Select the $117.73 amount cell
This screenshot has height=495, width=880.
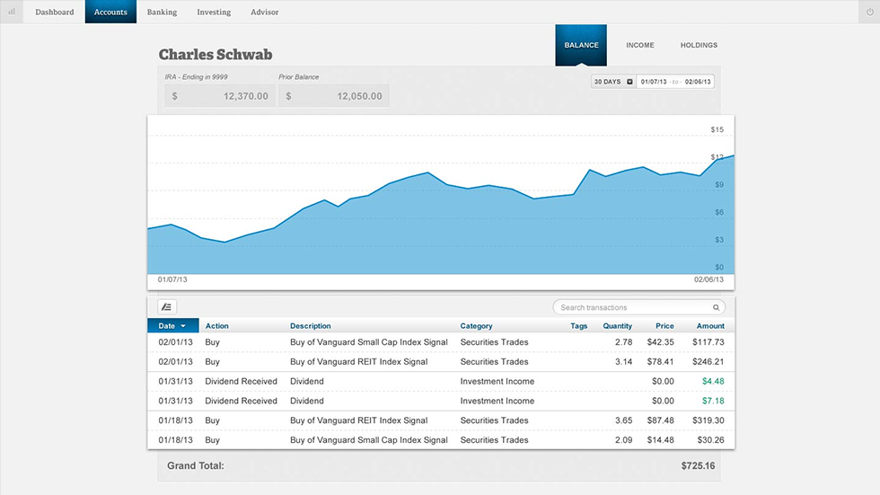(x=708, y=342)
